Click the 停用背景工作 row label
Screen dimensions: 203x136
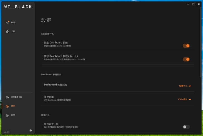pos(51,124)
